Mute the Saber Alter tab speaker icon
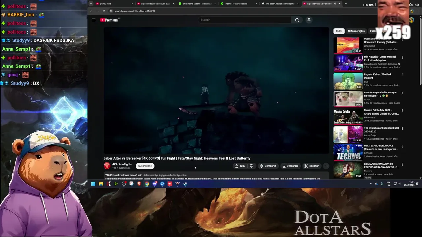 click(335, 4)
